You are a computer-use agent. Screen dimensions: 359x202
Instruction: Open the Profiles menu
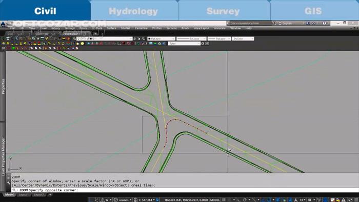[157, 28]
